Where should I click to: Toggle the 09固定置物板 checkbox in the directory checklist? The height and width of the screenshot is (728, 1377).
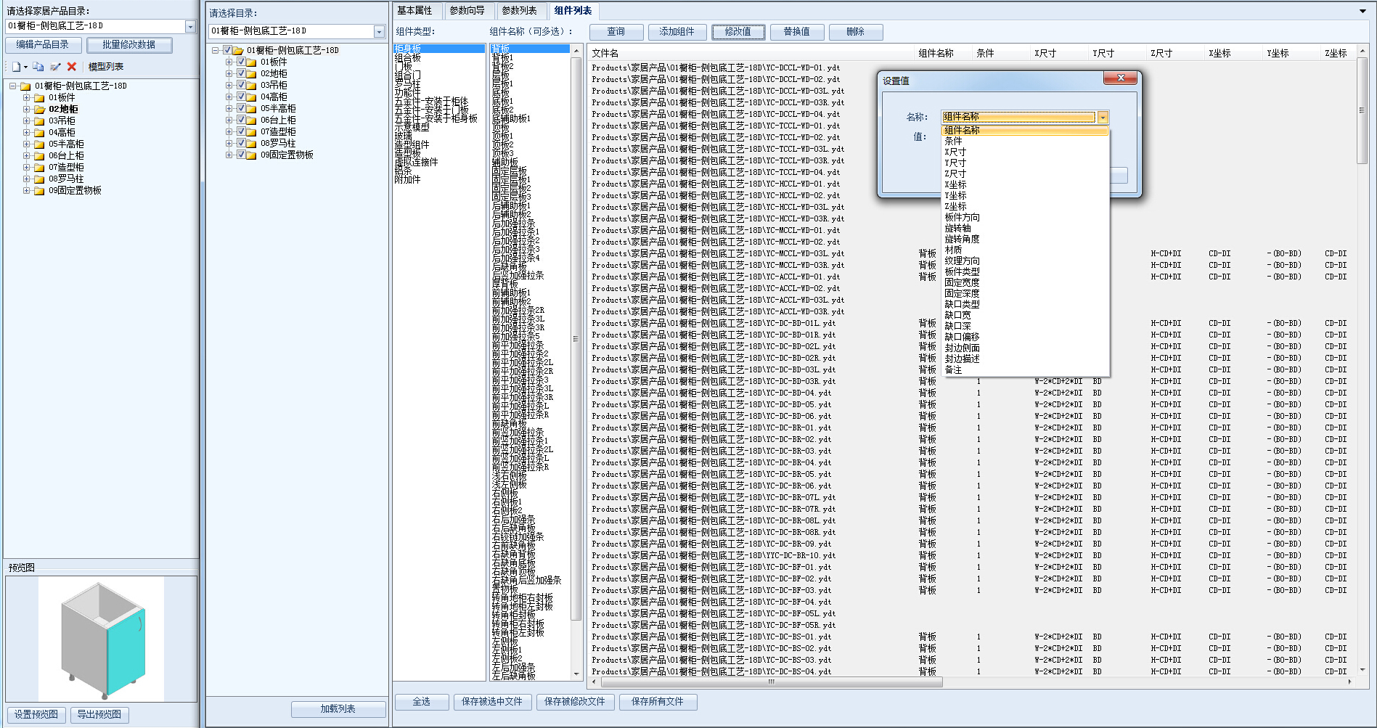tap(241, 155)
